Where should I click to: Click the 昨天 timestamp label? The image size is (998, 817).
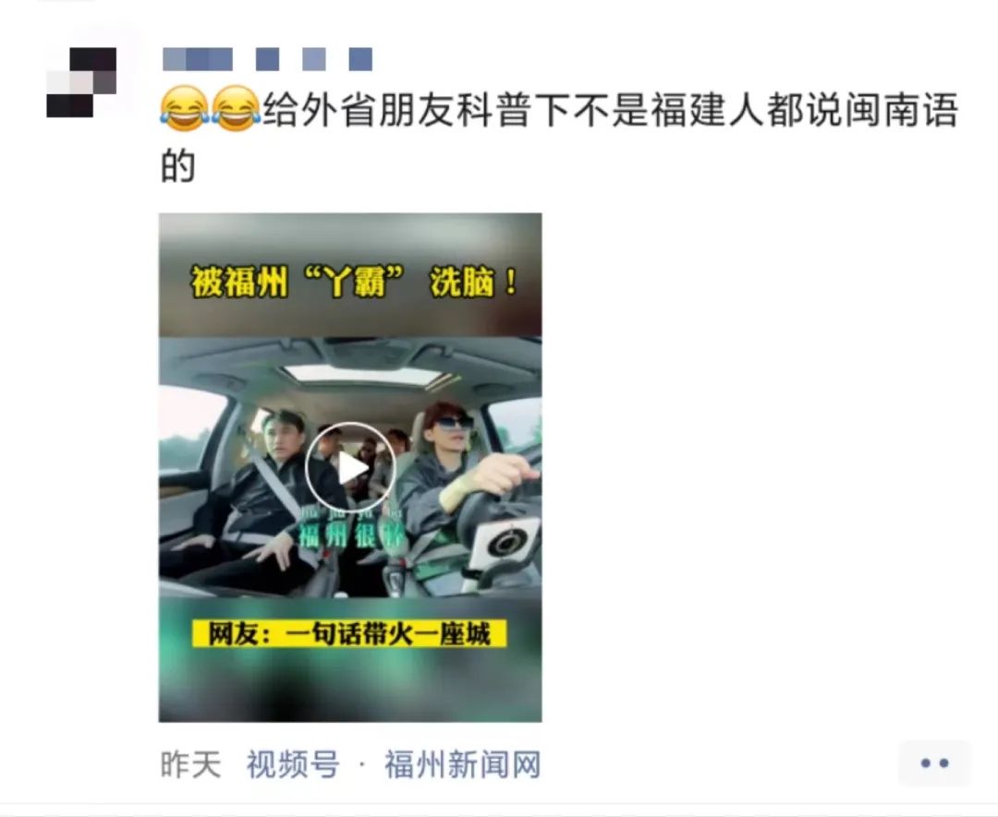pyautogui.click(x=190, y=763)
